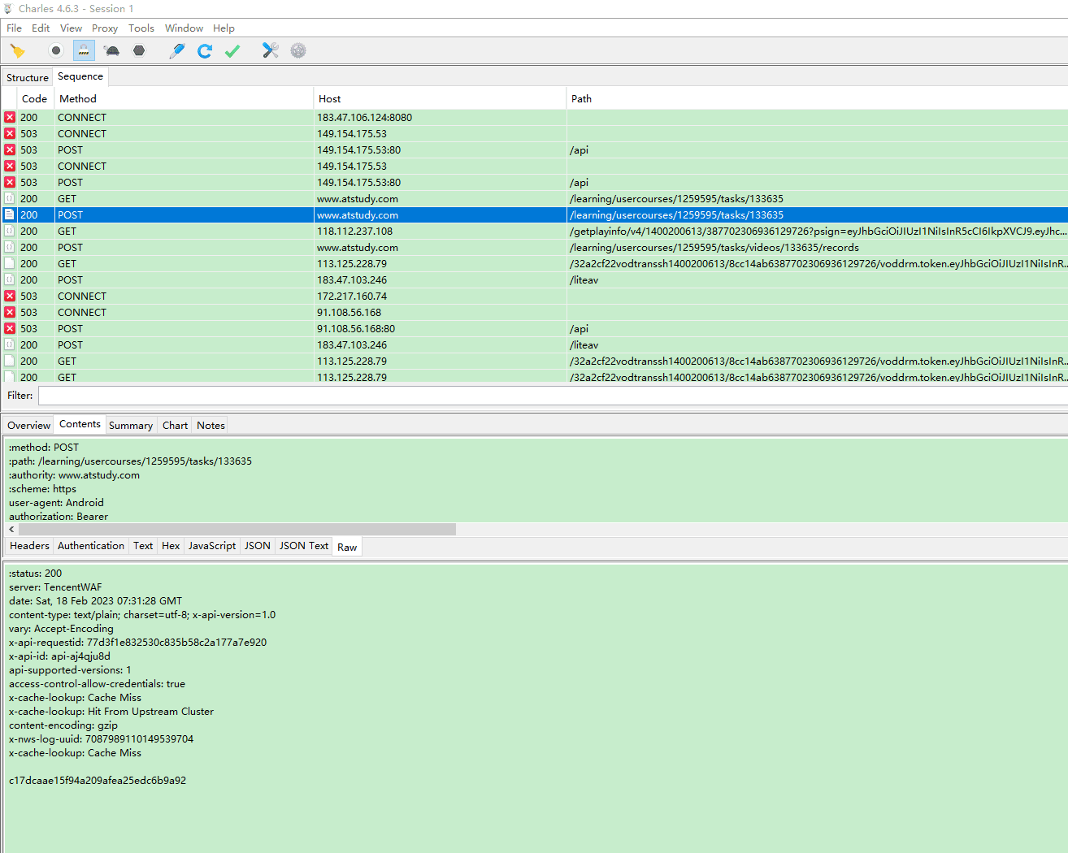The height and width of the screenshot is (853, 1068).
Task: Click response body hash c17dcaae15f94a209afea25edc6b9a92
Action: 98,780
